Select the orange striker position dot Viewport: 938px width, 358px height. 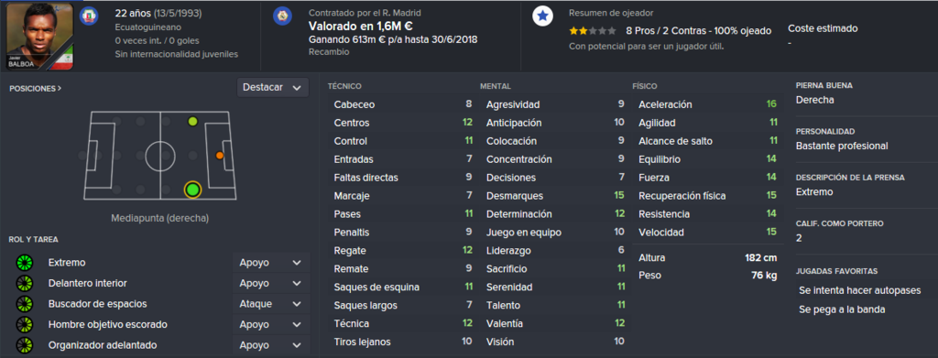[x=220, y=156]
